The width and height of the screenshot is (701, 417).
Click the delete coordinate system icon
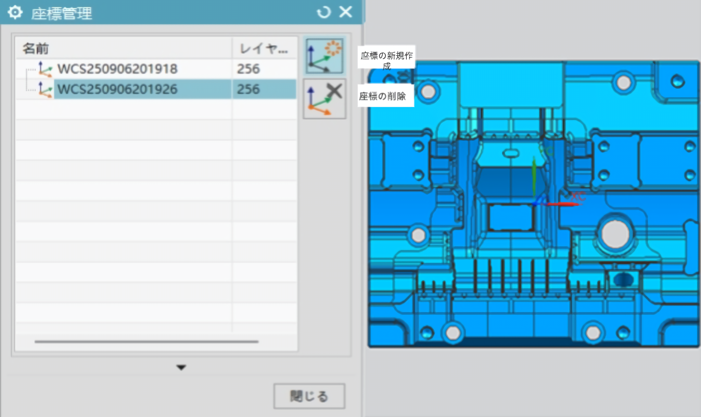coord(324,99)
